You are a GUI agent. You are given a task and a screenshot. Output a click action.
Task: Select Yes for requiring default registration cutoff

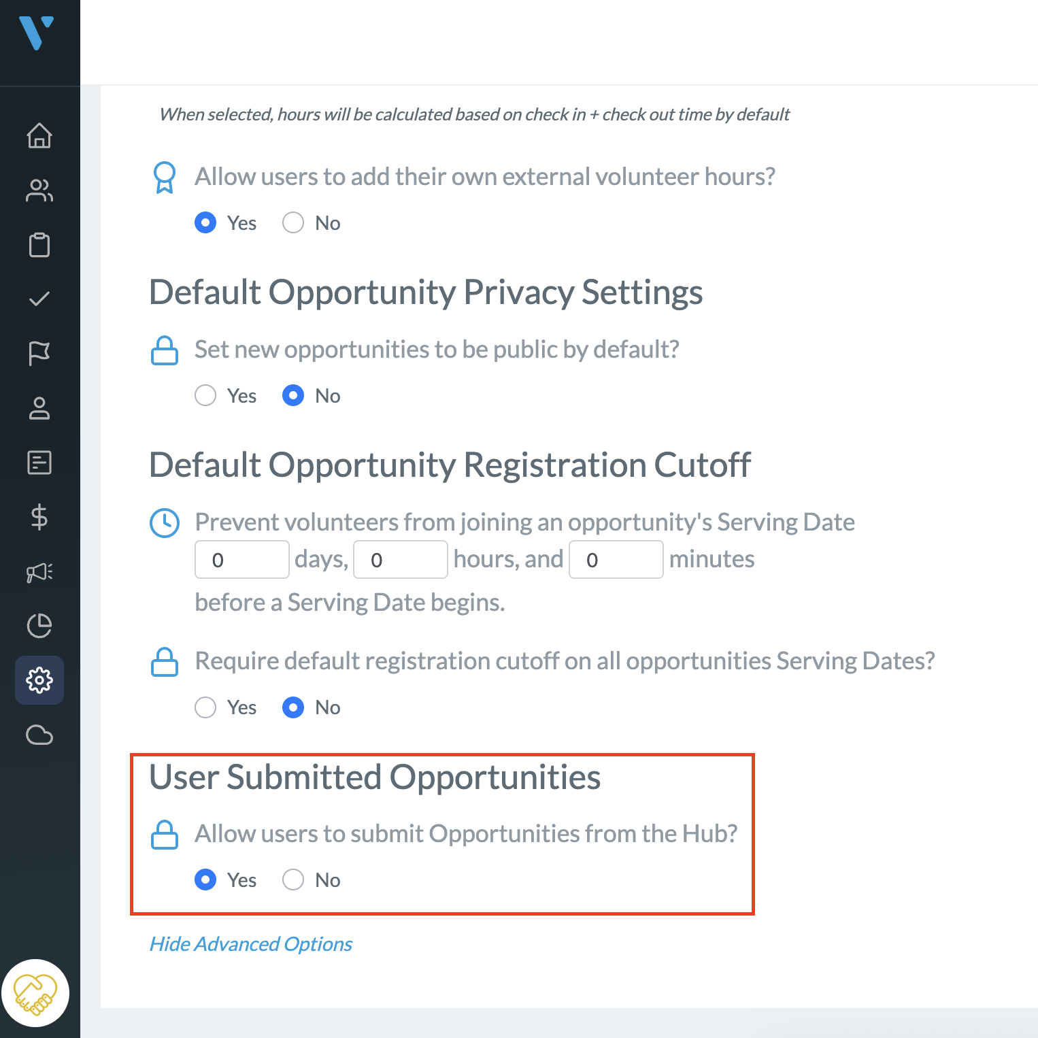[x=205, y=707]
